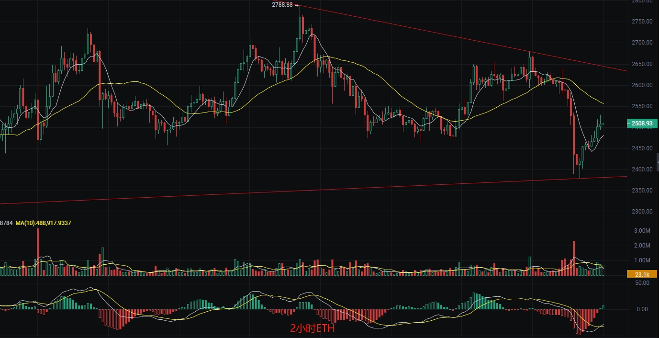
Task: Click the 2700.00 price axis label
Action: tap(642, 43)
